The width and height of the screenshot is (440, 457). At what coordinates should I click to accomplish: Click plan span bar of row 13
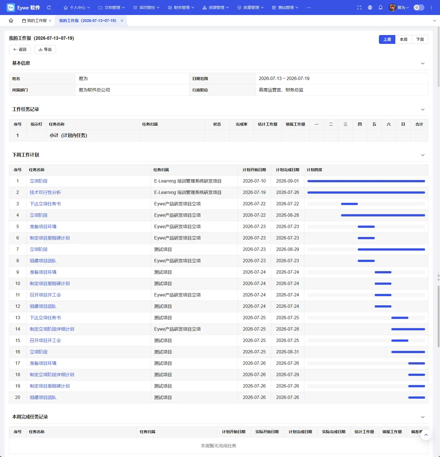(x=400, y=318)
